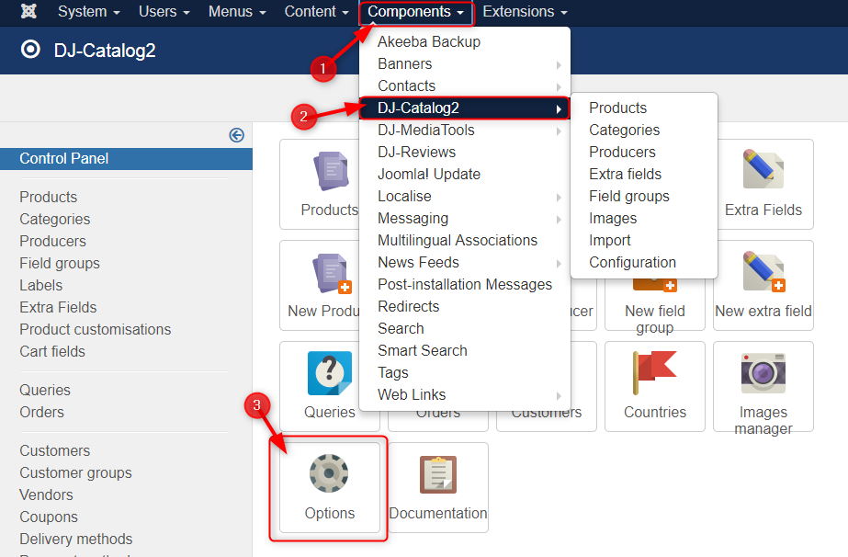Select Akeeba Backup in Components menu
The width and height of the screenshot is (848, 557).
(x=465, y=41)
